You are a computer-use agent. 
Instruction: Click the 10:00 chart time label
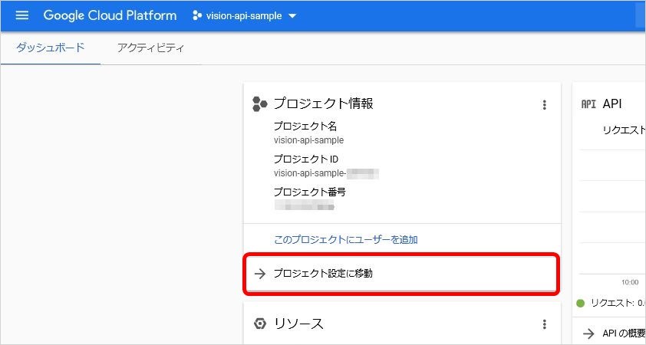(x=630, y=282)
